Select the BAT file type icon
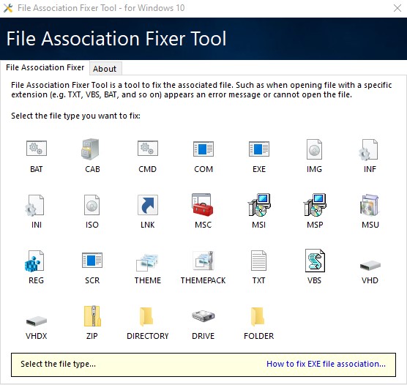Screen dimensions: 407x385 tap(37, 149)
